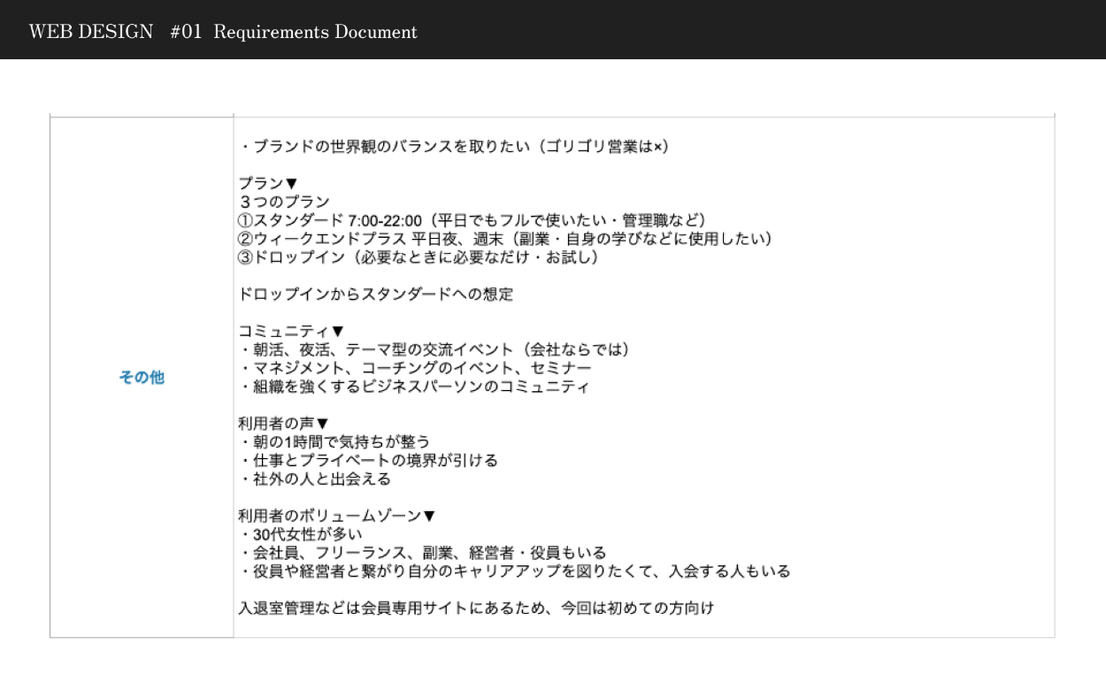The width and height of the screenshot is (1106, 682).
Task: Click the 30代女性が多い line
Action: [x=302, y=534]
